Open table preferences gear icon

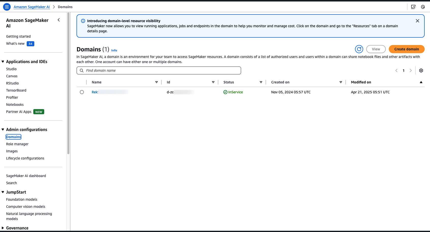tap(421, 70)
